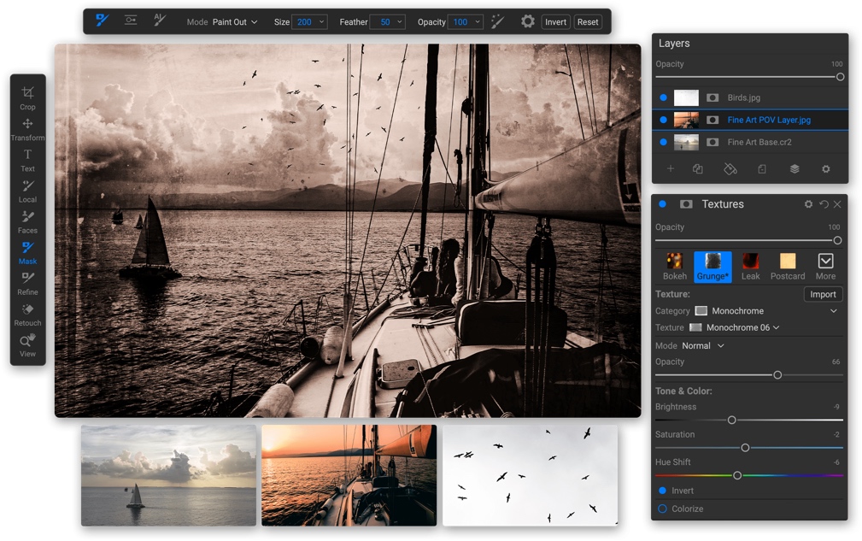
Task: Toggle visibility of the Fine Art Base.cr2 layer
Action: [664, 142]
